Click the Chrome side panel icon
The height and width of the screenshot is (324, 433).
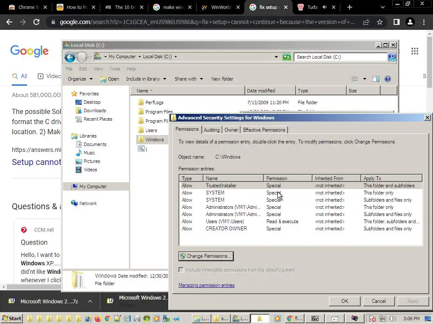click(x=397, y=22)
